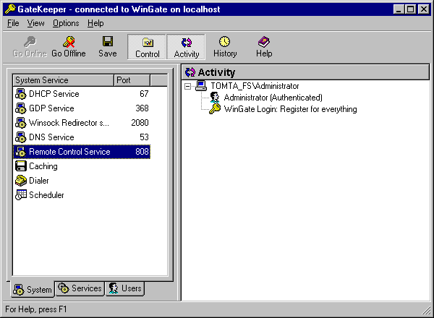Select the Caching list entry text
This screenshot has height=318, width=434.
tap(43, 166)
